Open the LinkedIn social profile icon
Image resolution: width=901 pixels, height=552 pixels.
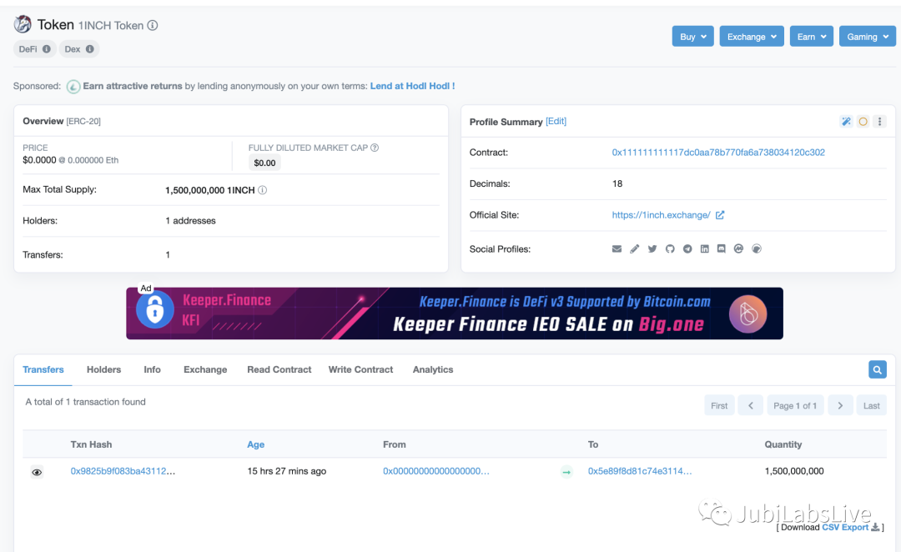(x=705, y=249)
